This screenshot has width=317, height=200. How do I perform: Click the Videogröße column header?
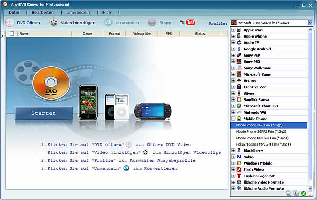[x=142, y=34]
